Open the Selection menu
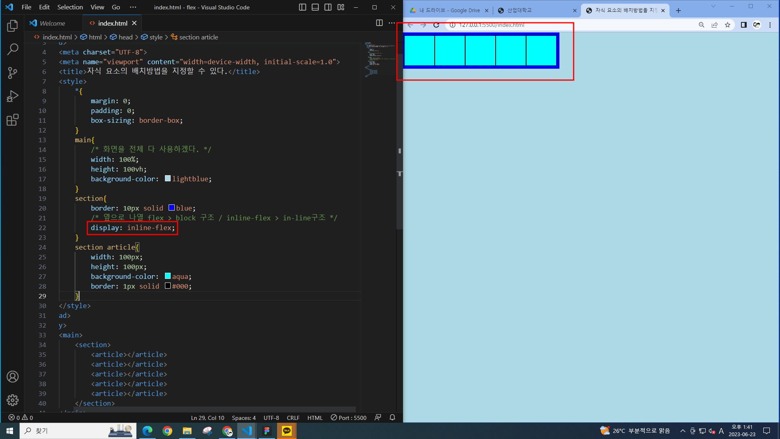 pos(70,7)
